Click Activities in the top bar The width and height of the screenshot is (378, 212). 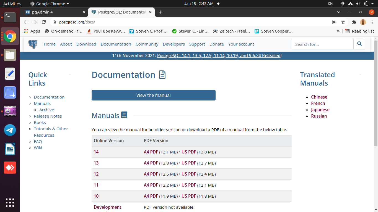(12, 4)
